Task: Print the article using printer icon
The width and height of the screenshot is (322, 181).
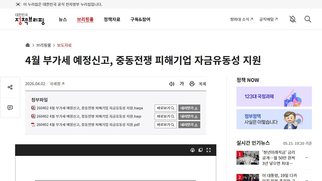Action: (192, 84)
